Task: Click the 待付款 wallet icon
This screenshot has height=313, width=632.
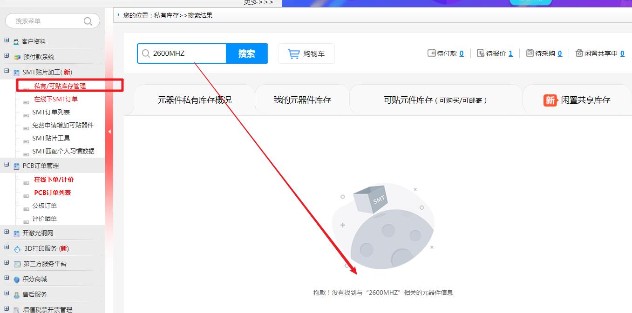Action: pyautogui.click(x=431, y=53)
